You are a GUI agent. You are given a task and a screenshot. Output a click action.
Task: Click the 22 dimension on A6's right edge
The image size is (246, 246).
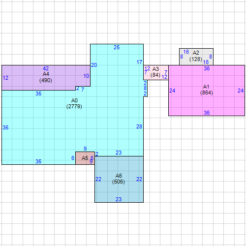point(139,179)
